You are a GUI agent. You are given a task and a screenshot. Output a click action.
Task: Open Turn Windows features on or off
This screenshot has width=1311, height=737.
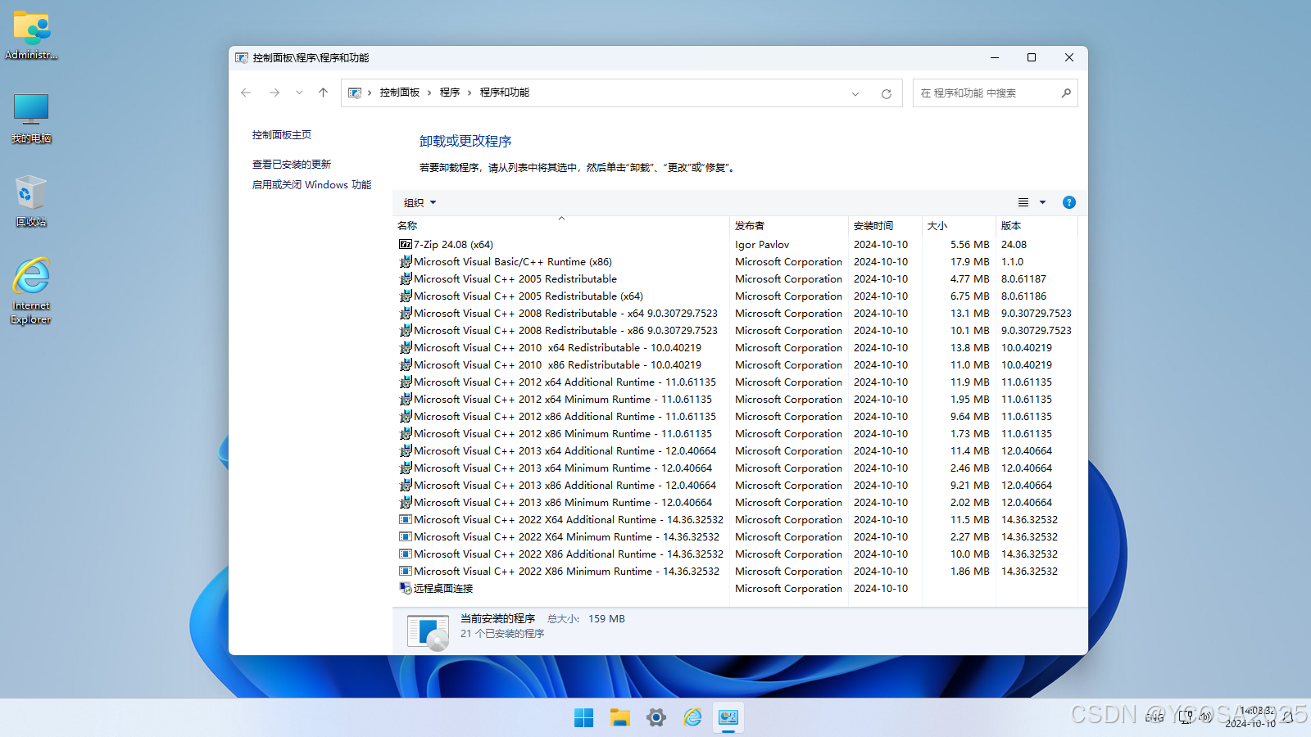pos(311,184)
